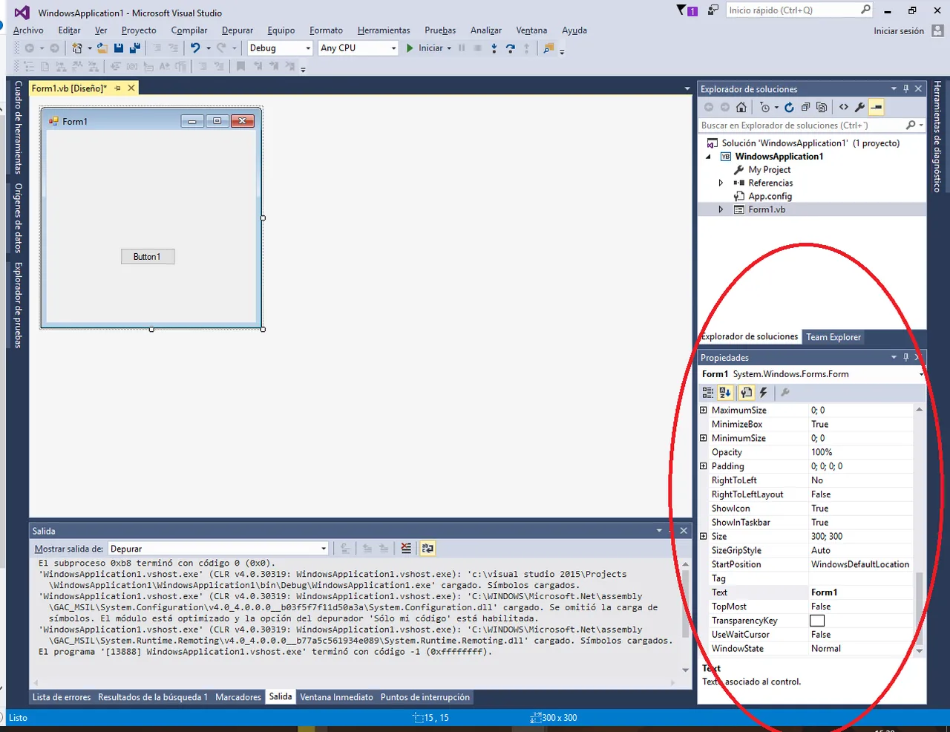
Task: Switch Properties to Categorized view
Action: [x=708, y=393]
